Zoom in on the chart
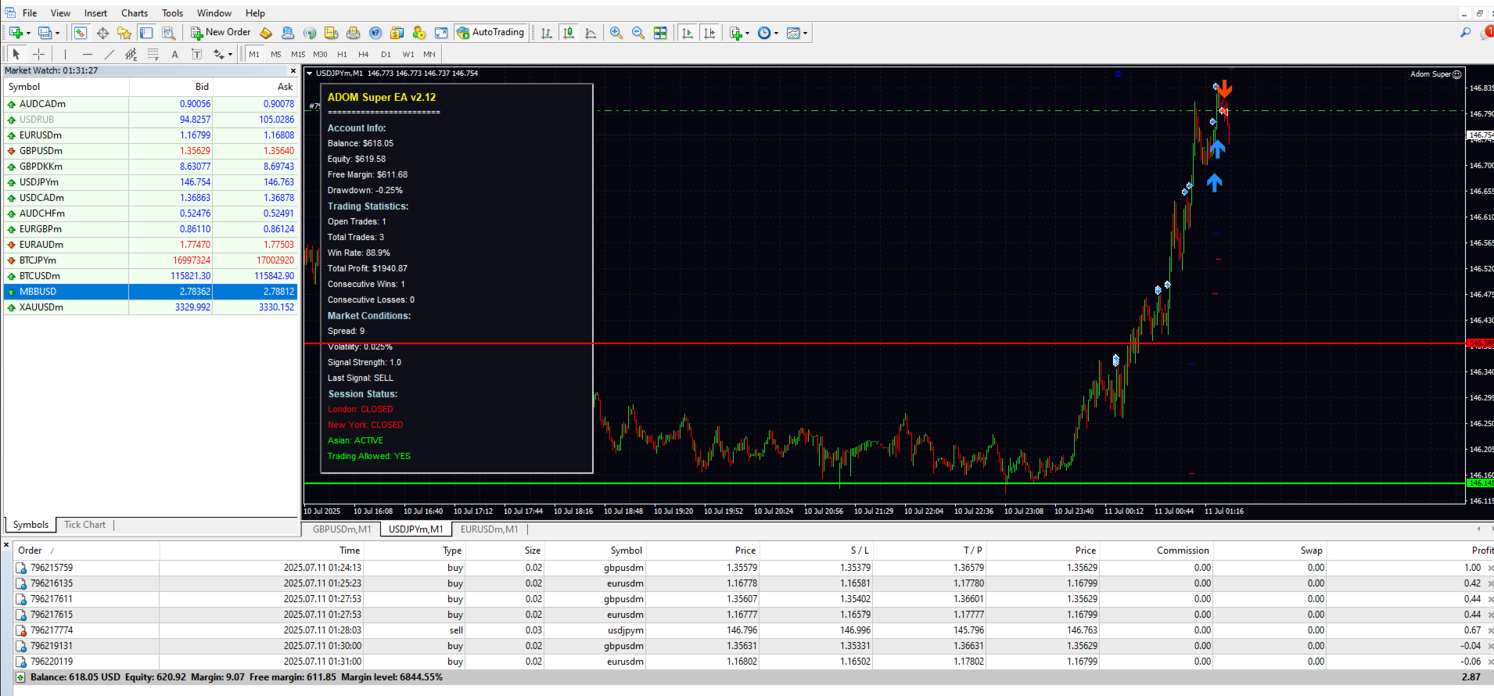 (x=616, y=33)
